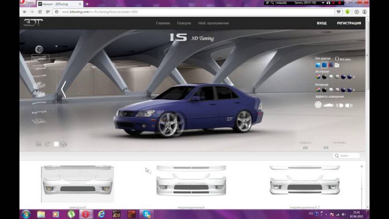Image resolution: width=389 pixels, height=219 pixels.
Task: Open uTorrent from taskbar
Action: pos(71,214)
